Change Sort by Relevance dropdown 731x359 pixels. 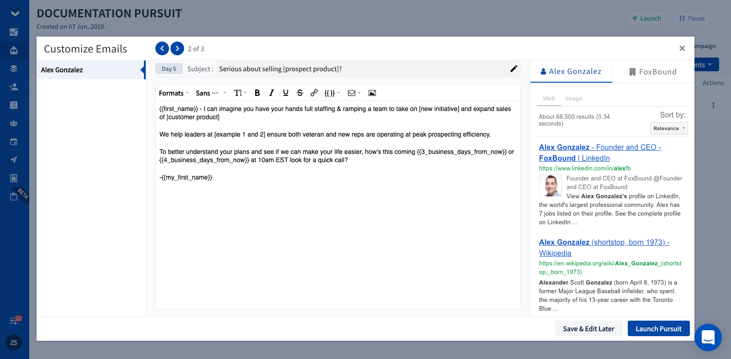pyautogui.click(x=669, y=128)
